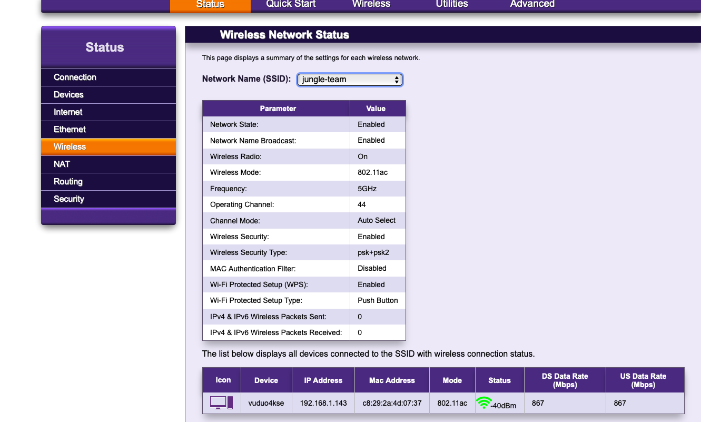Open the Security sidebar item
This screenshot has height=422, width=701.
pyautogui.click(x=69, y=199)
